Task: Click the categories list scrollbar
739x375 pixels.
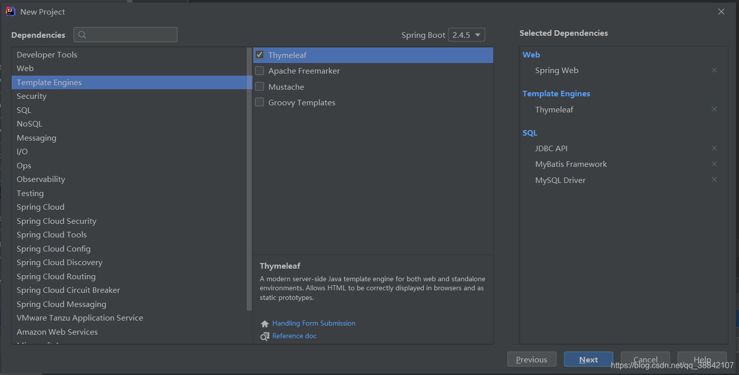Action: click(x=249, y=179)
